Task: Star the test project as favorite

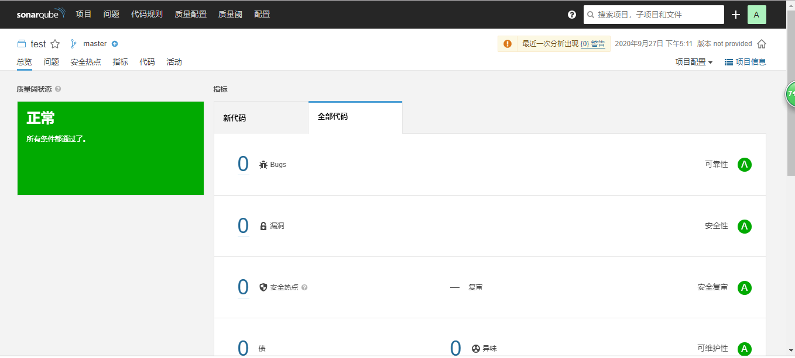Action: point(55,44)
